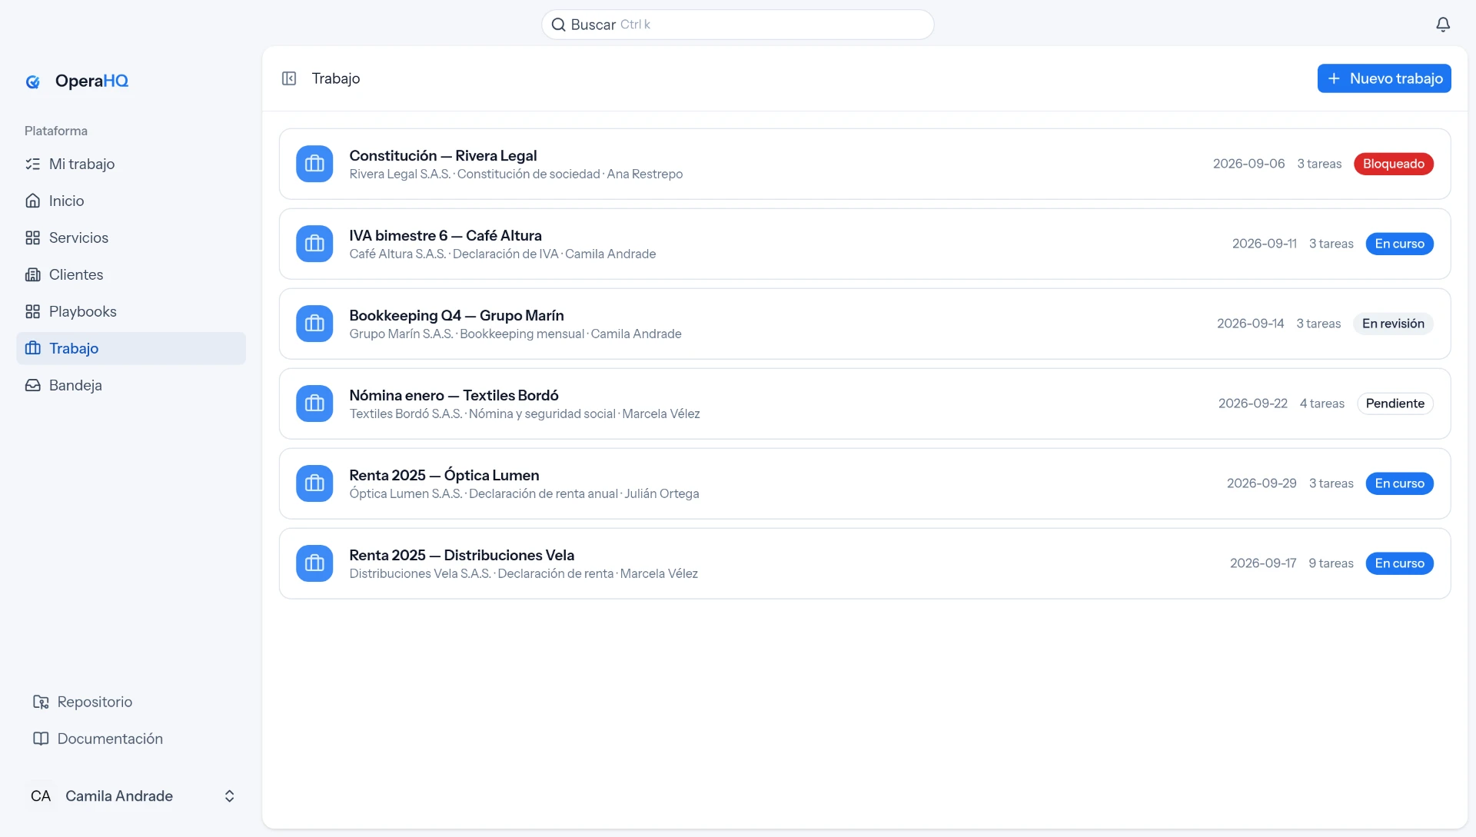Screen dimensions: 1476x837
Task: Collapse sidebar with panel toggle icon
Action: (289, 78)
